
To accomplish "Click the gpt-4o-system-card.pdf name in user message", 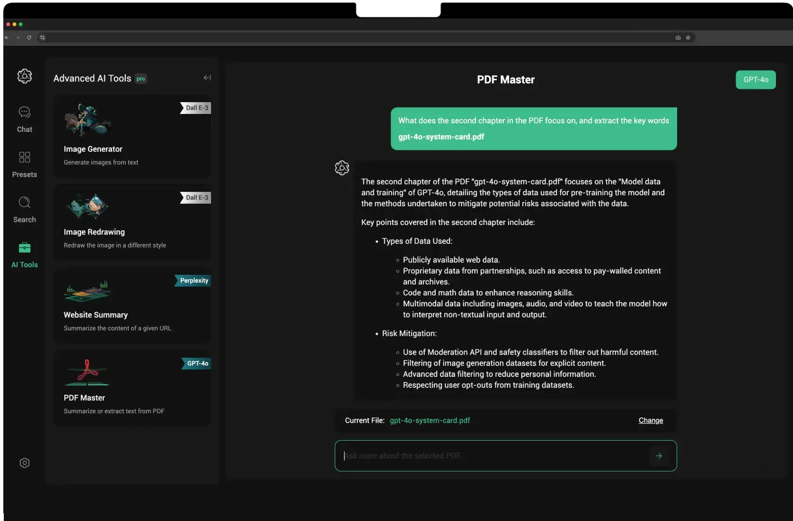I will click(x=441, y=137).
